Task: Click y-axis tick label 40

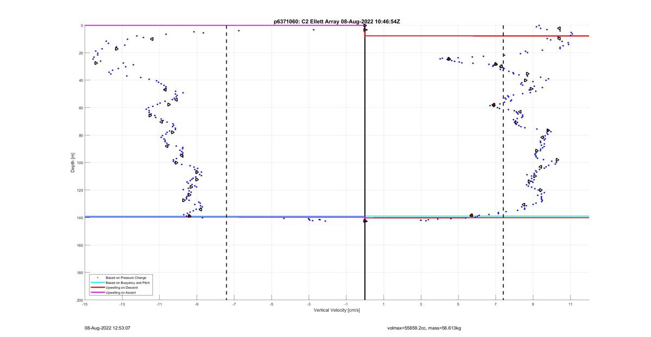Action: point(80,80)
